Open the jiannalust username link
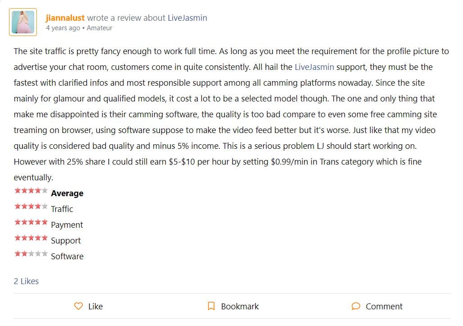This screenshot has height=326, width=463. (x=65, y=18)
